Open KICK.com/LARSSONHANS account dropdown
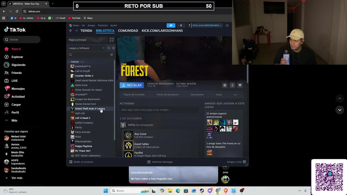Image resolution: width=347 pixels, height=195 pixels. pyautogui.click(x=207, y=25)
